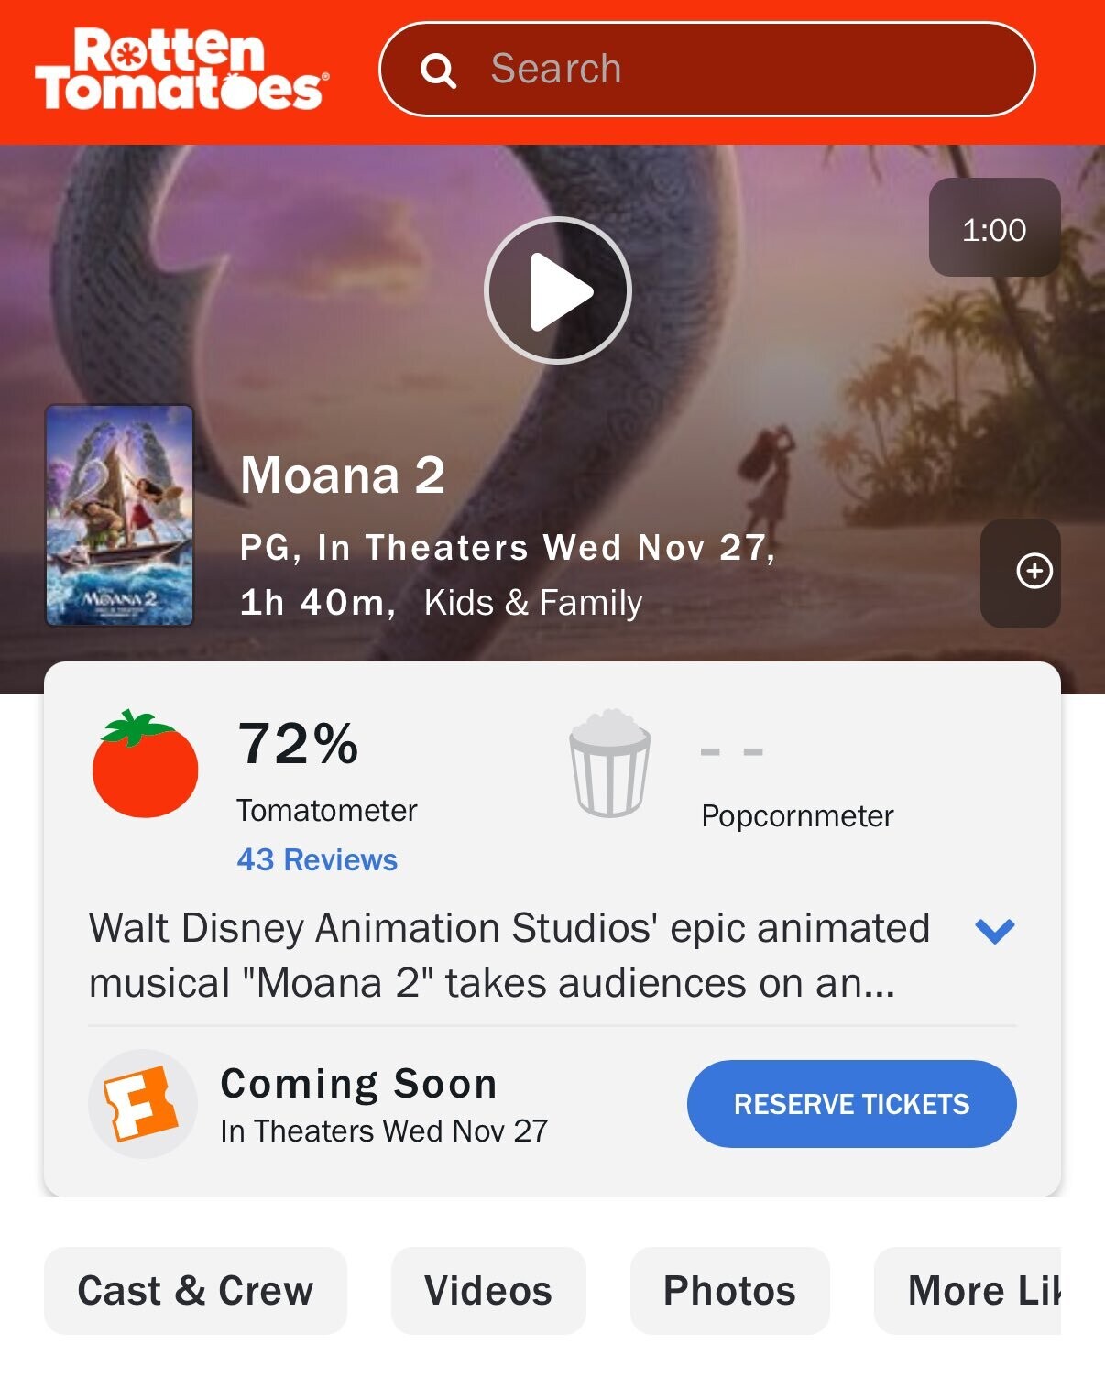Click the Popcornmeter label

point(797,816)
